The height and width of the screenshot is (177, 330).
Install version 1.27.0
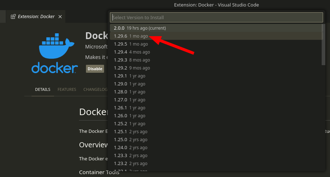click(216, 100)
